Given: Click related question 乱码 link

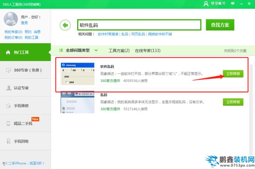Looking at the screenshot, I should pos(125,34).
